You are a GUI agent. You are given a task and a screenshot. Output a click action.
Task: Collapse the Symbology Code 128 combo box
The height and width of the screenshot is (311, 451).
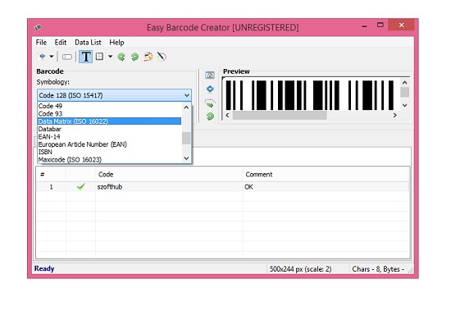click(114, 95)
